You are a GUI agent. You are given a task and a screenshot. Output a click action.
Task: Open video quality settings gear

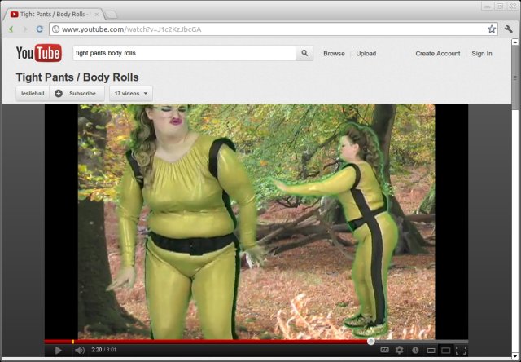tap(399, 350)
